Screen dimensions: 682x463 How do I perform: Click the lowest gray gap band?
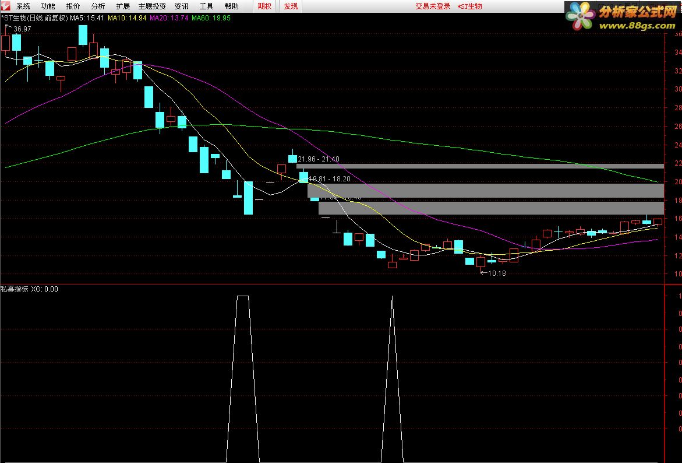click(492, 208)
